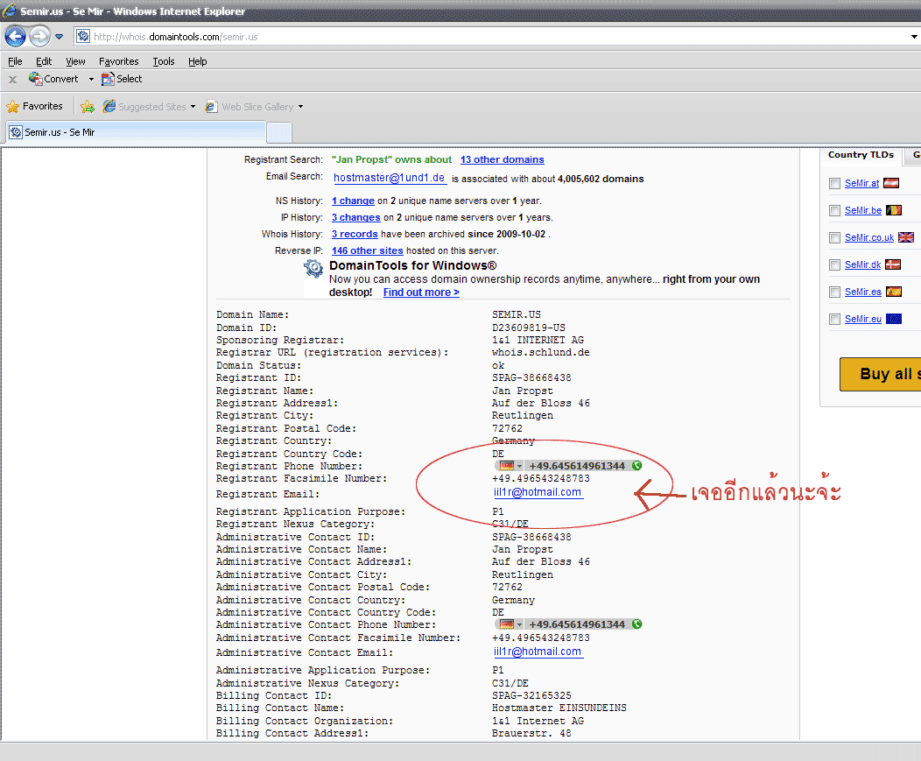Click Internet Explorer logo in title bar
The width and height of the screenshot is (921, 761).
[9, 11]
